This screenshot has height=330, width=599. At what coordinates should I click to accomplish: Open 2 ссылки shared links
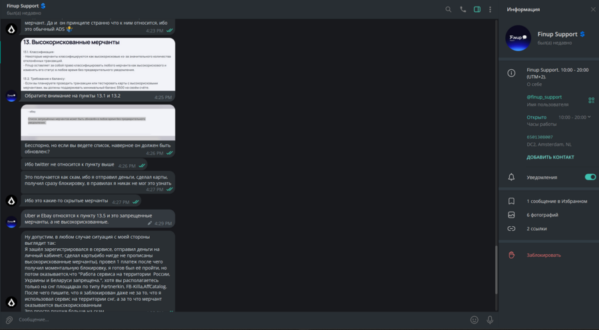point(536,229)
